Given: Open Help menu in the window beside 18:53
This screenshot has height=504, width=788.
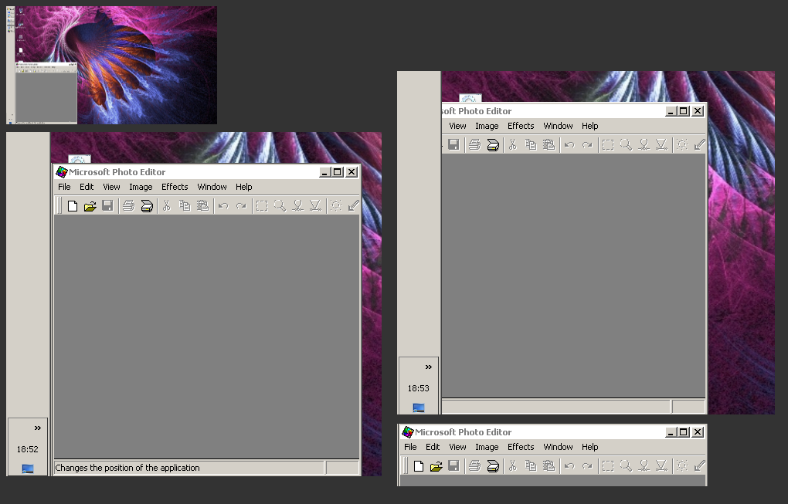Looking at the screenshot, I should [590, 126].
